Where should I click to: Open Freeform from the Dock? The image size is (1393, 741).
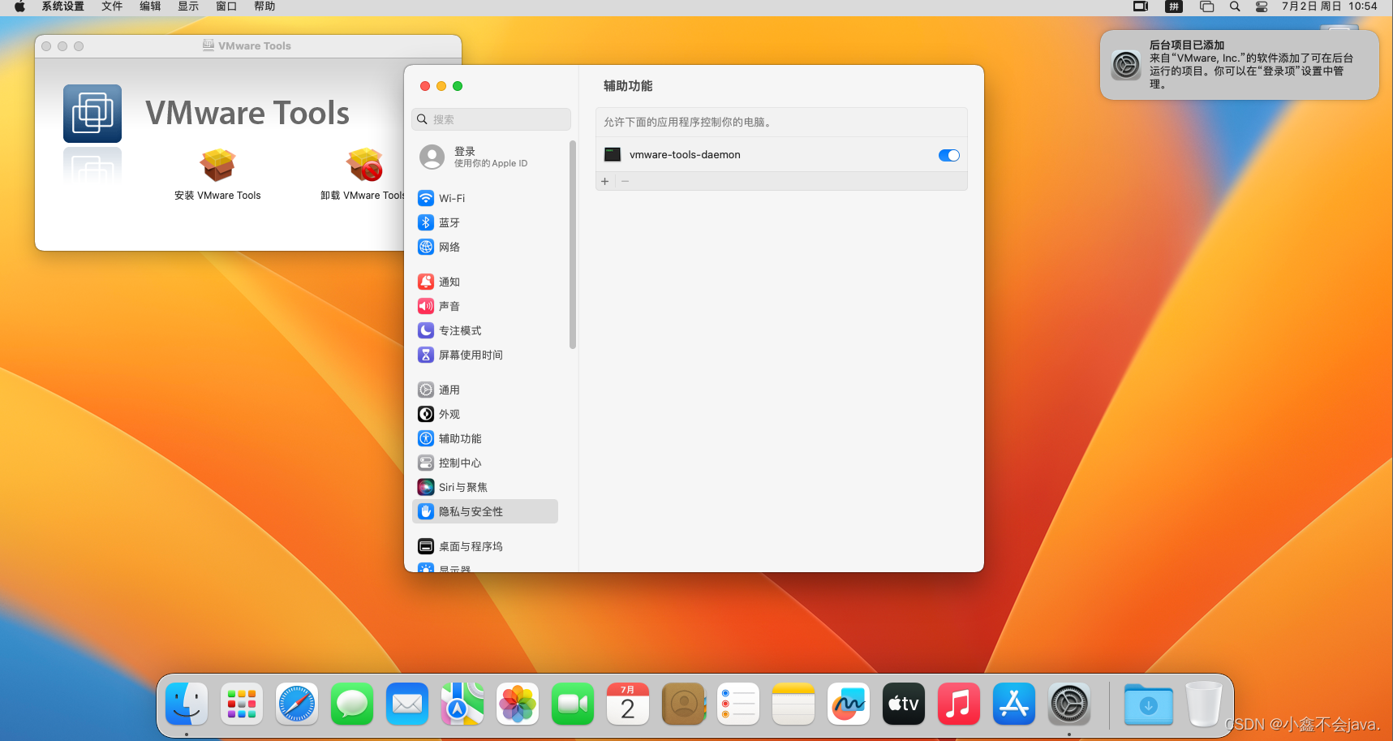click(849, 704)
